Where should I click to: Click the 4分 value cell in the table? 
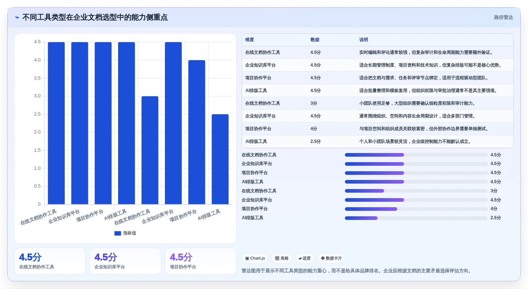pyautogui.click(x=314, y=129)
